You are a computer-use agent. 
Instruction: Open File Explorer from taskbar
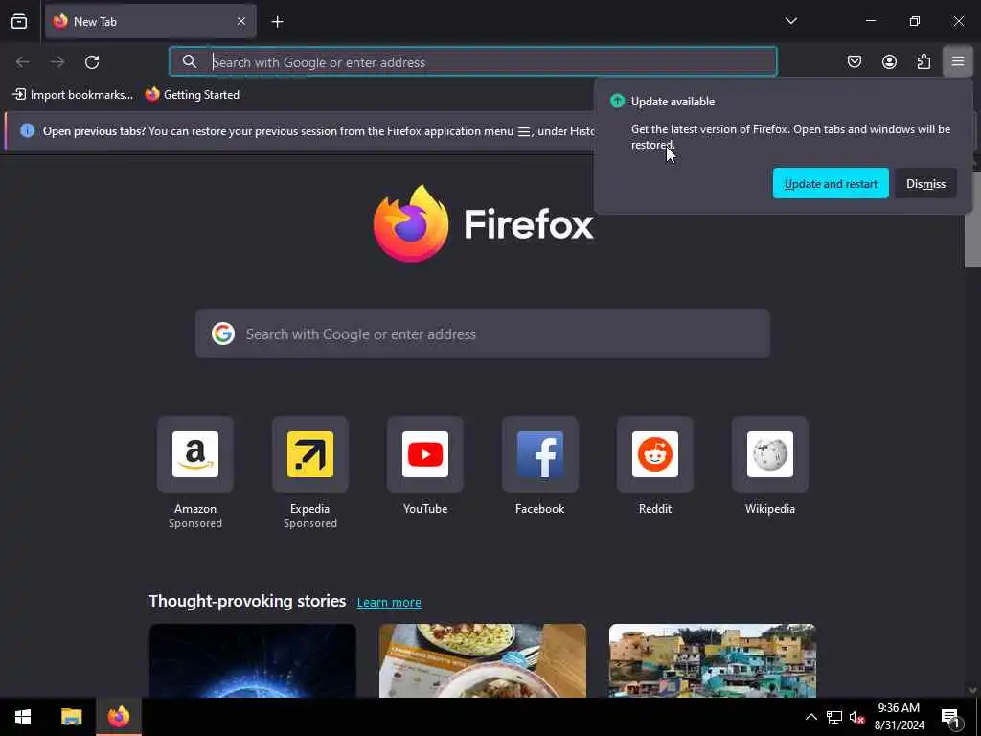click(x=71, y=717)
